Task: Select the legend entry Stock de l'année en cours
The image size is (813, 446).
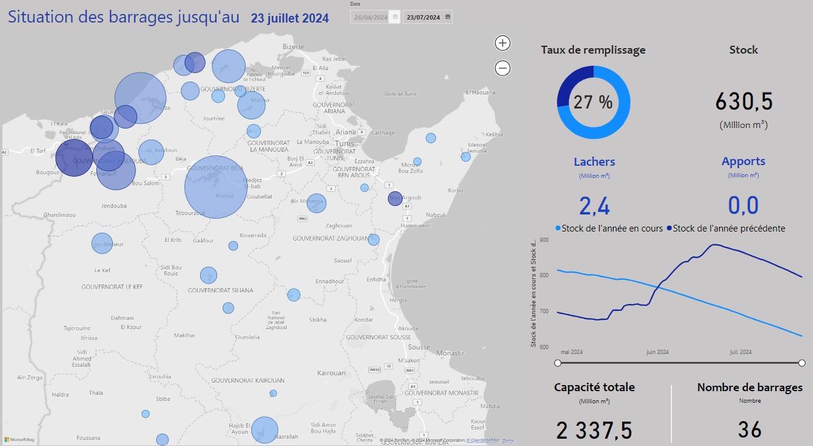Action: pos(609,228)
